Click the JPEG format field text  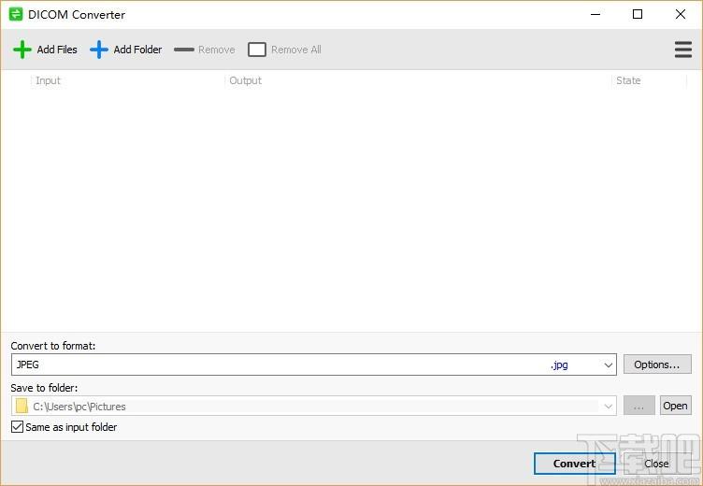28,364
